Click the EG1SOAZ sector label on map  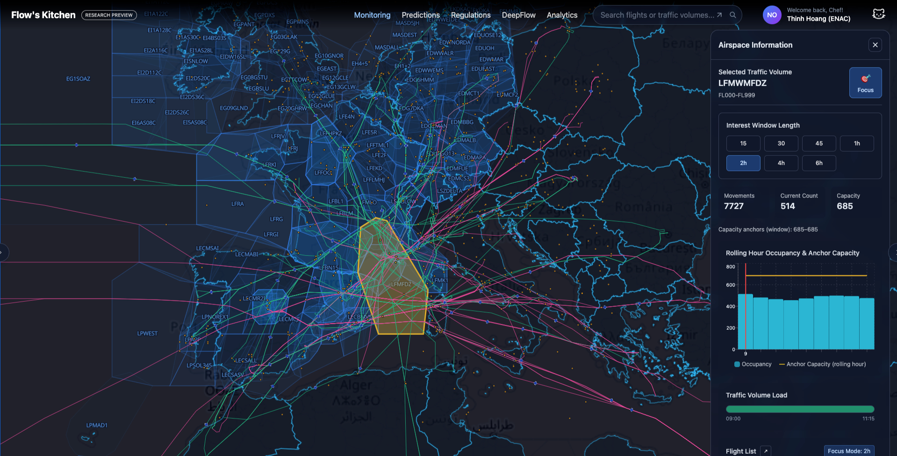point(78,79)
